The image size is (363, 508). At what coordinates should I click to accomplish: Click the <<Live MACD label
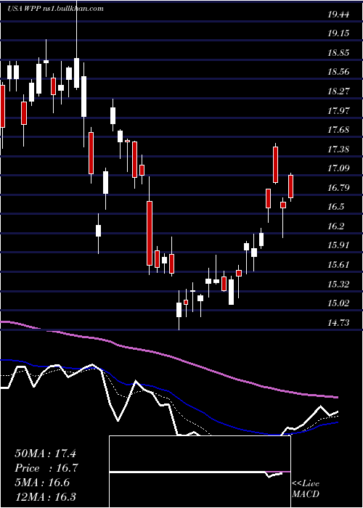(x=306, y=489)
